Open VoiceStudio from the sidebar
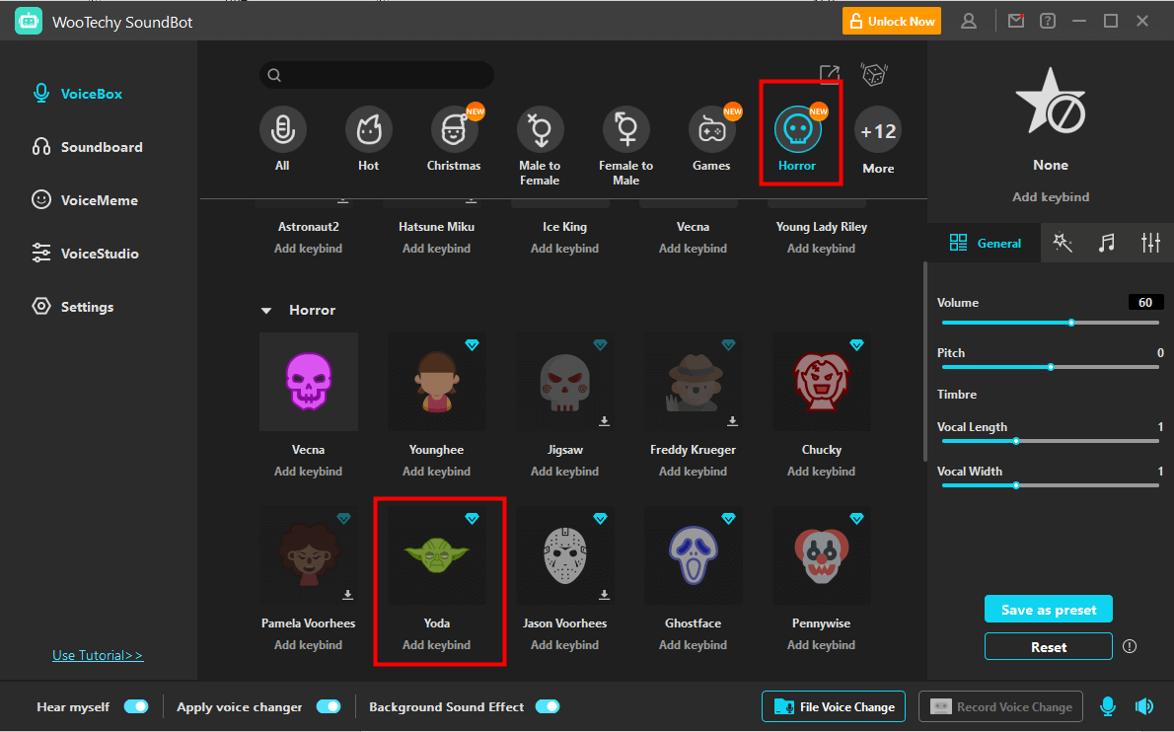This screenshot has height=732, width=1174. (x=85, y=253)
